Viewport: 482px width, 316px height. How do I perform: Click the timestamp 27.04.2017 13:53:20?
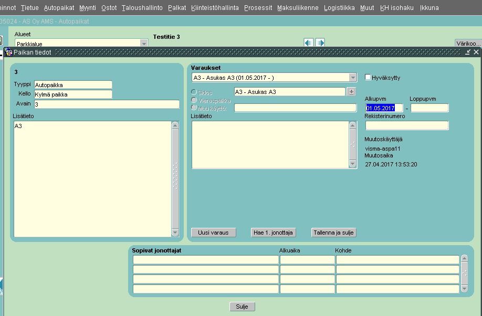click(x=391, y=164)
